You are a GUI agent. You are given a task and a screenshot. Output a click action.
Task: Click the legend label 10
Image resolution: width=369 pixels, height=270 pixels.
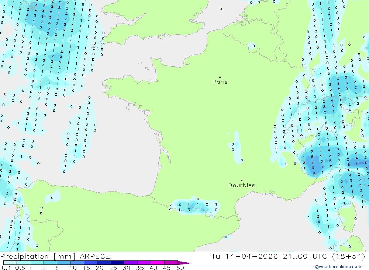point(73,268)
